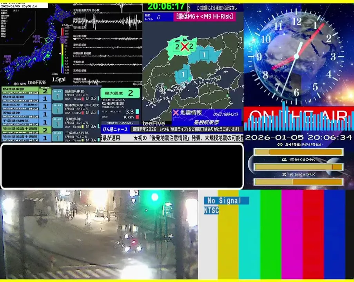Image resolution: width=354 pixels, height=282 pixels.
Task: Click 島根県東部 text in blue 地震情報 banner
Action: [206, 122]
